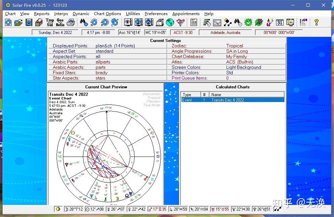Select the Transits Dec 4 2022 chart entry
The height and width of the screenshot is (217, 334).
(x=233, y=100)
